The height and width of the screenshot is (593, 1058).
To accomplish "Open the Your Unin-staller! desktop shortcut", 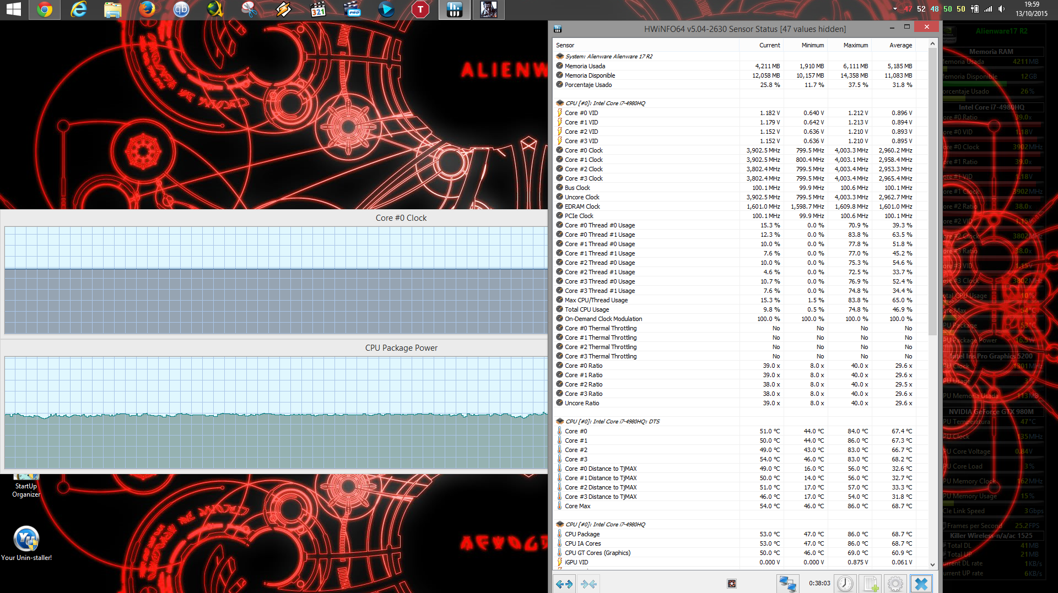I will [x=26, y=543].
